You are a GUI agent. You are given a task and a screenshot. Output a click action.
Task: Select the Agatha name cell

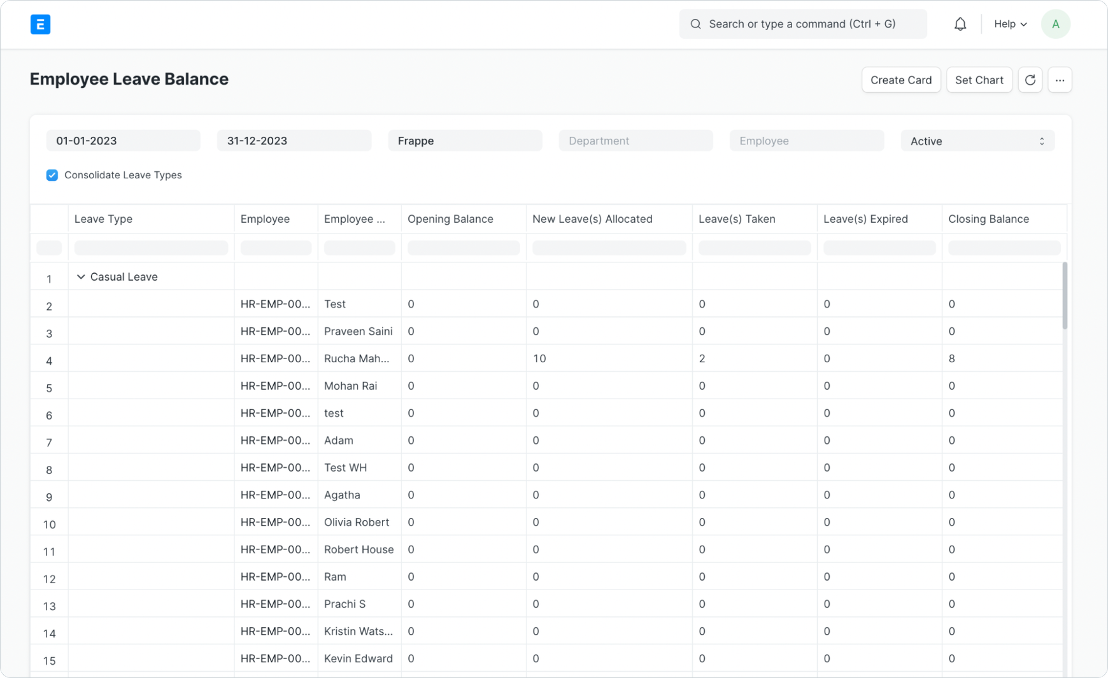coord(359,495)
